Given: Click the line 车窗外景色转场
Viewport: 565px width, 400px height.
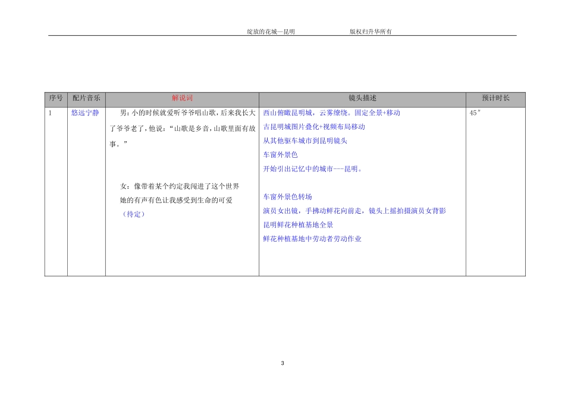Looking at the screenshot, I should (287, 197).
